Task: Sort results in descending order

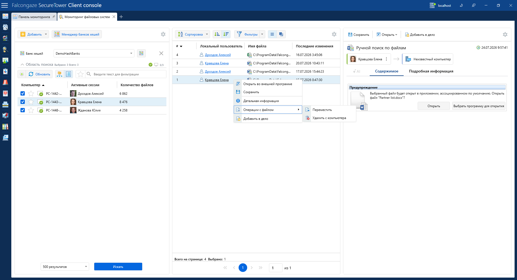Action: coord(226,34)
